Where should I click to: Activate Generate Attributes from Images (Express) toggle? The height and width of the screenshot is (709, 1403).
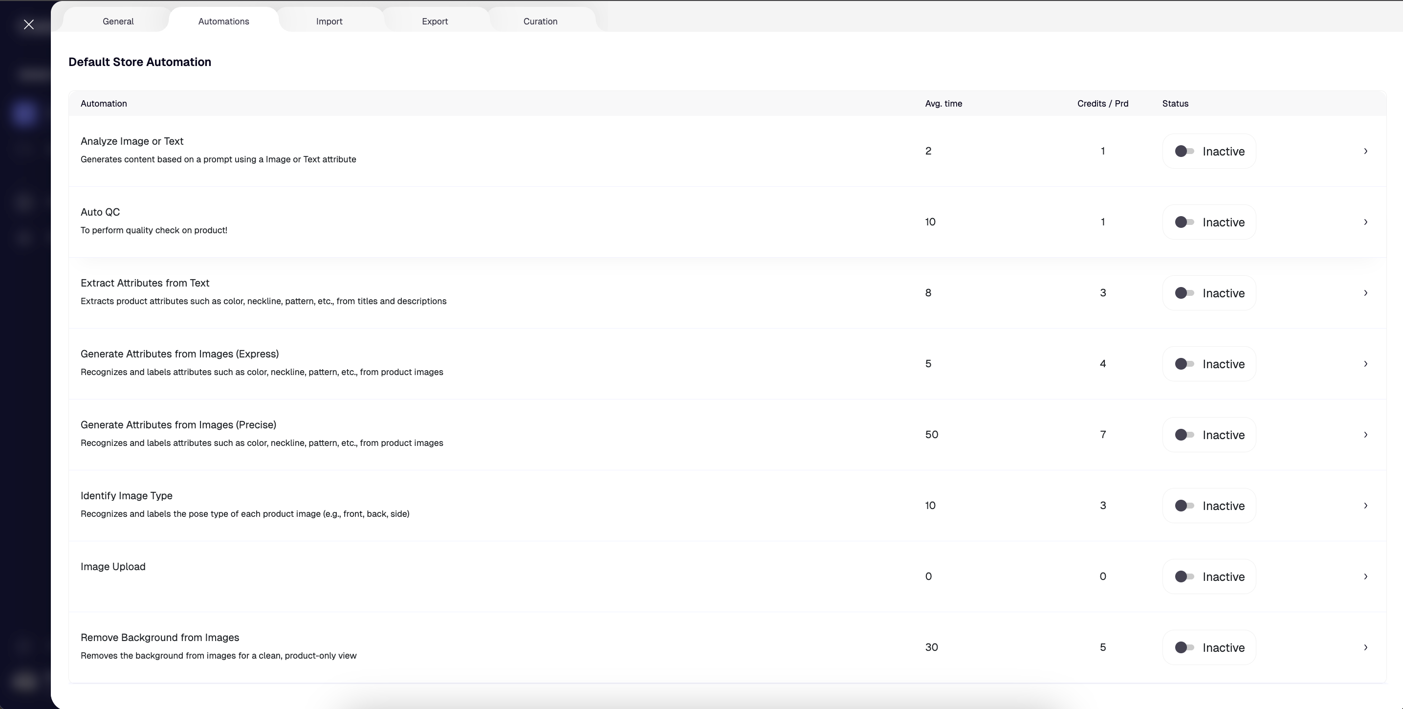coord(1184,364)
